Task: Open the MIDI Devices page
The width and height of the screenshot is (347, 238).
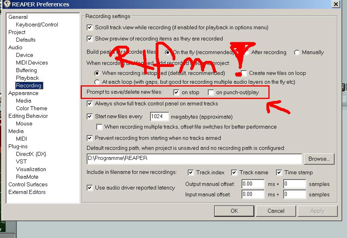Action: [32, 63]
